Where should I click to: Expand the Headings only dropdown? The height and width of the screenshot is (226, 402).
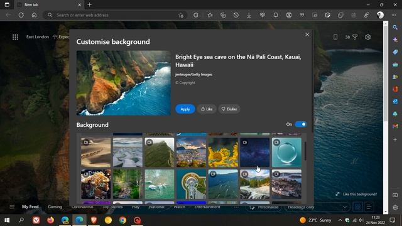[317, 207]
